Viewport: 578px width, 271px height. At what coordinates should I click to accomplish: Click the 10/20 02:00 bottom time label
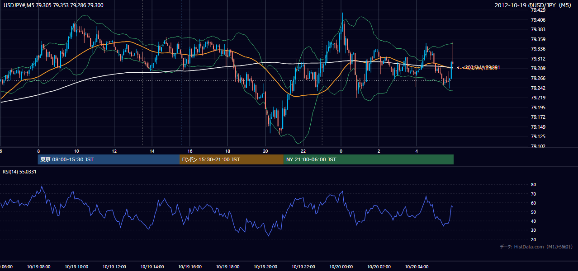(379, 267)
